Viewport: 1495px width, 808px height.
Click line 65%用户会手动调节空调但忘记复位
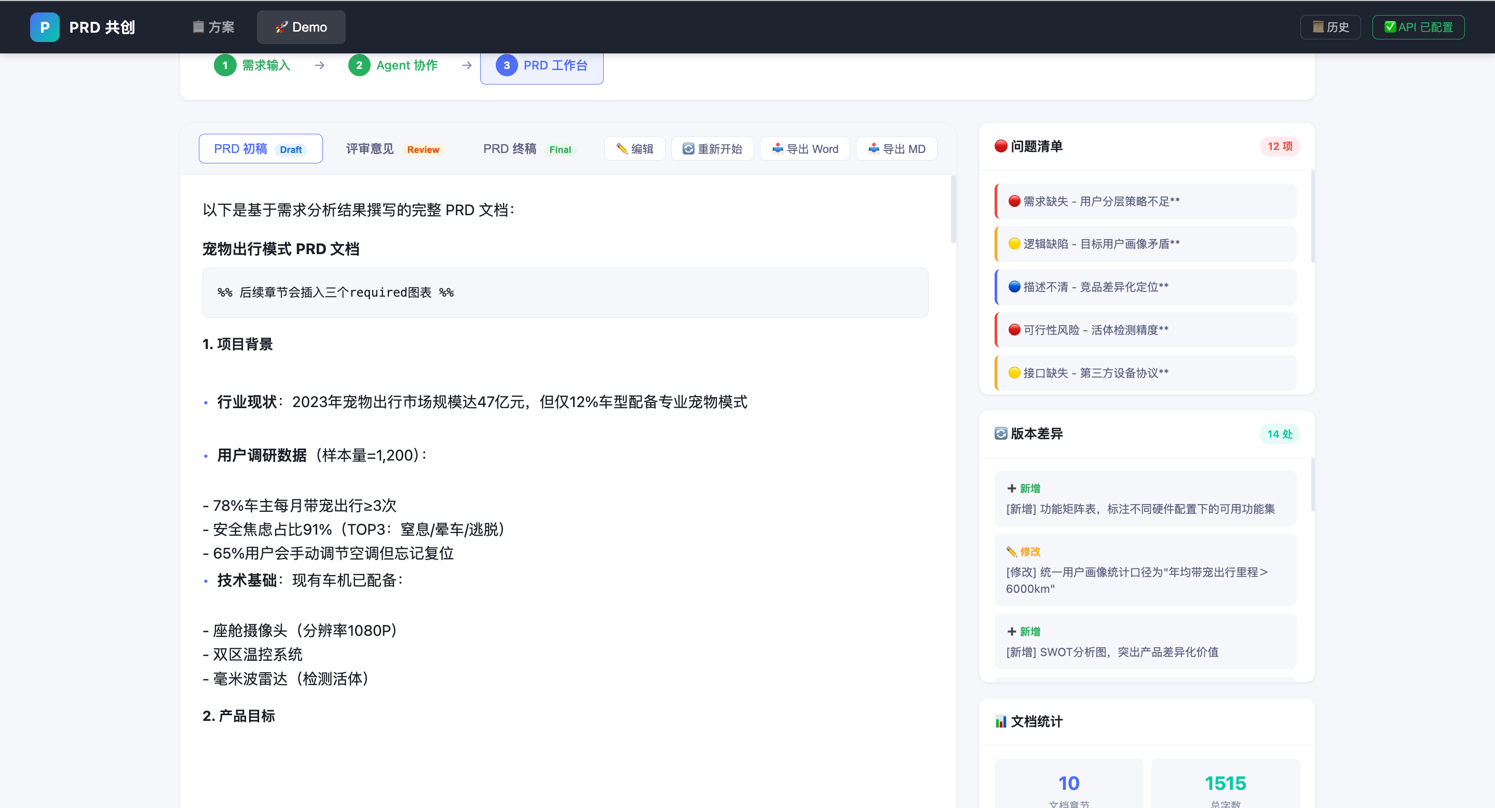(328, 553)
